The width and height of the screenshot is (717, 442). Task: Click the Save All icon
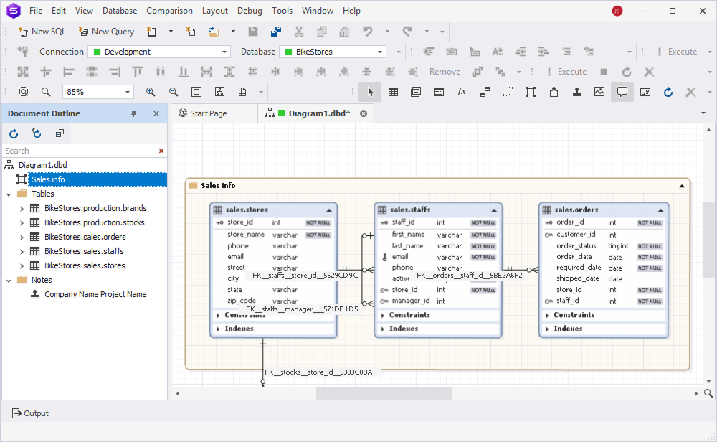(276, 32)
